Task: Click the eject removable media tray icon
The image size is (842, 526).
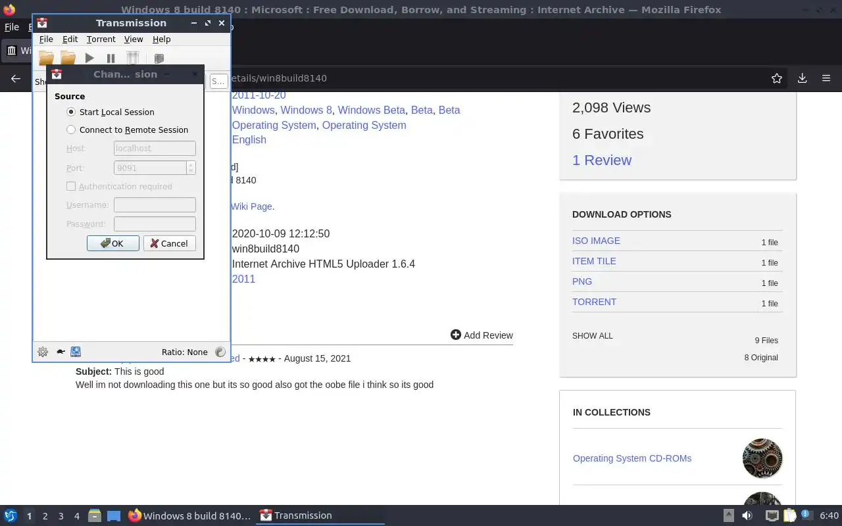Action: click(x=728, y=515)
